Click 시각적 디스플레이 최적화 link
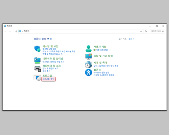The width and height of the screenshot is (169, 135). (104, 75)
